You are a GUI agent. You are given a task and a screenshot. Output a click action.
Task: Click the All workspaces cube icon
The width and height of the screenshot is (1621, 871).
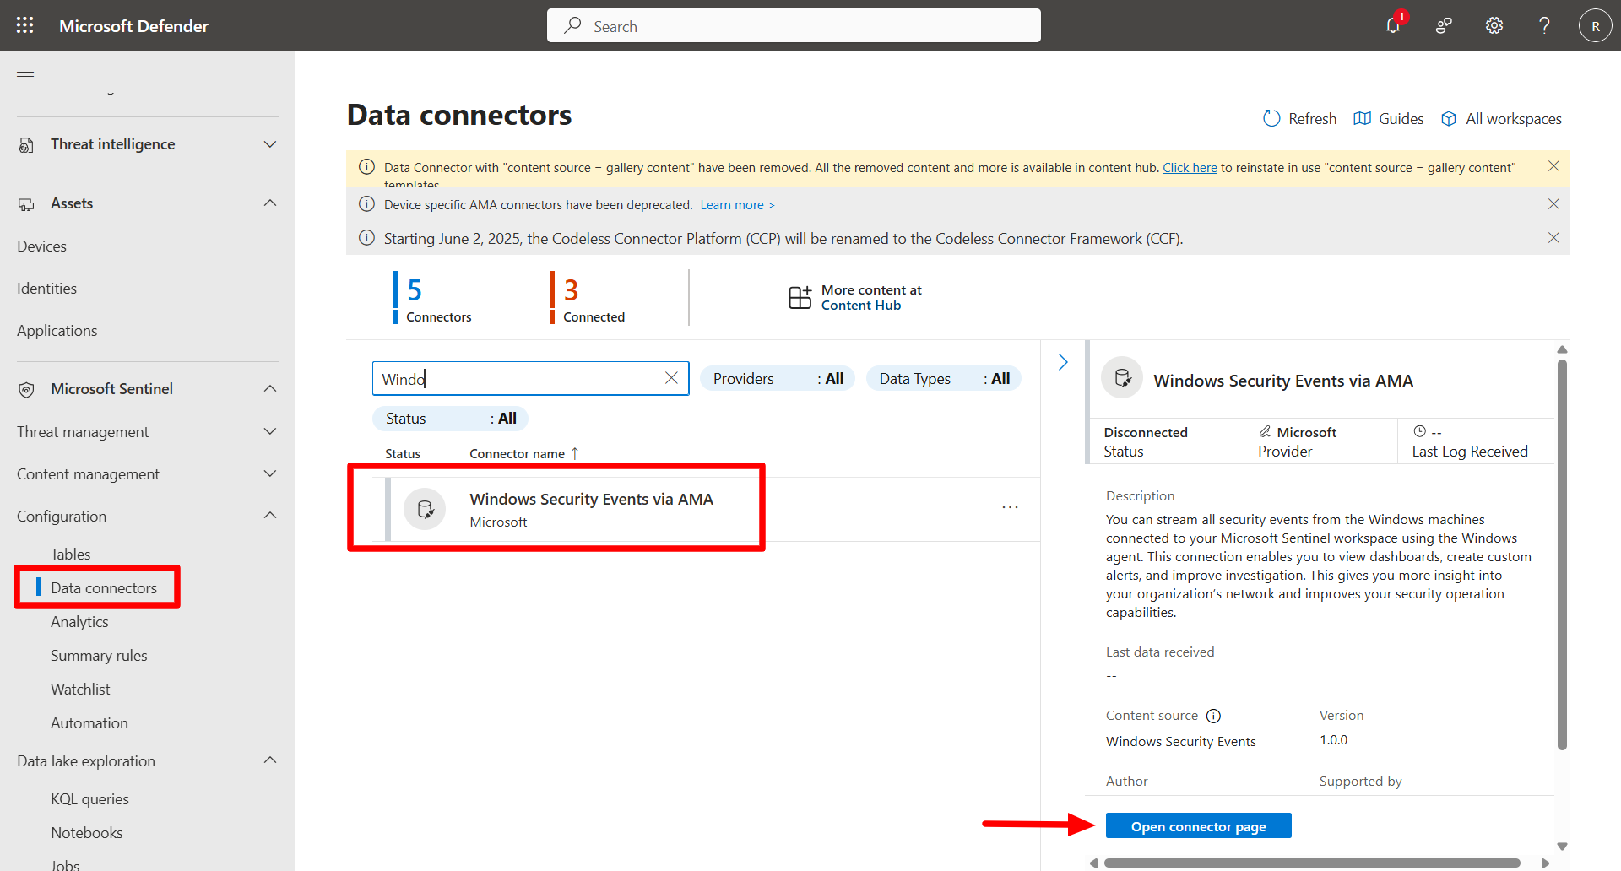(1449, 119)
